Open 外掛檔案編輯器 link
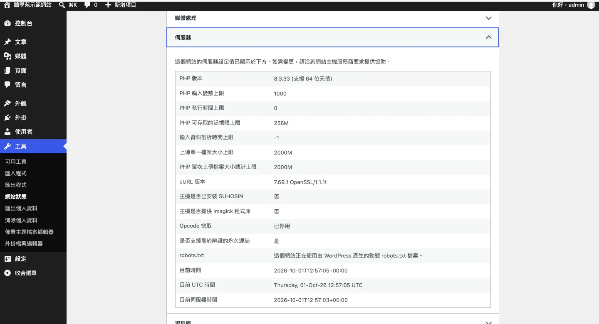This screenshot has height=324, width=599. click(x=24, y=243)
